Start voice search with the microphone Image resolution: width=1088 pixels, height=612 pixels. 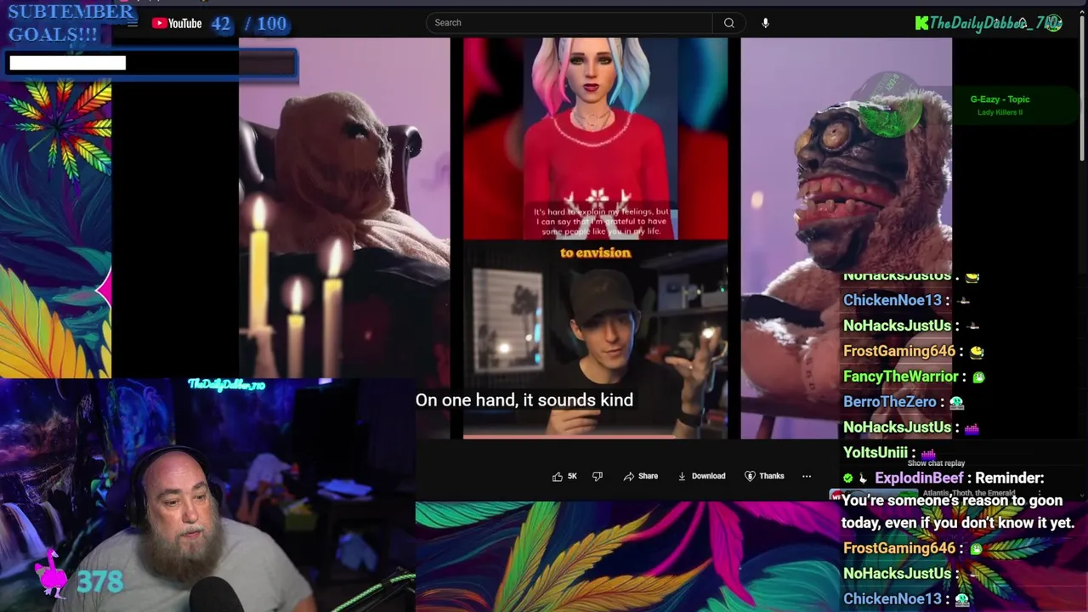765,23
